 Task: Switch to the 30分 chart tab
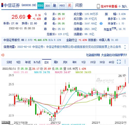tap(102, 62)
